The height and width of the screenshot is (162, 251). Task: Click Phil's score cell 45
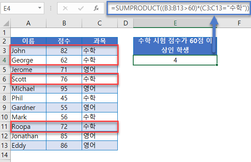click(64, 98)
